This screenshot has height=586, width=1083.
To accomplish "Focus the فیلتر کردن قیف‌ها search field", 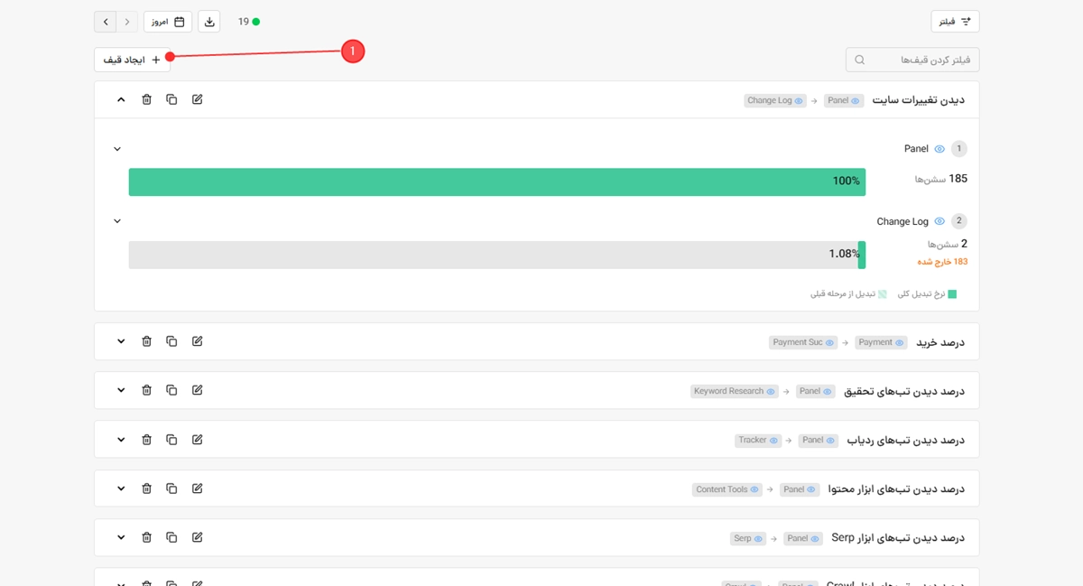I will [x=912, y=60].
